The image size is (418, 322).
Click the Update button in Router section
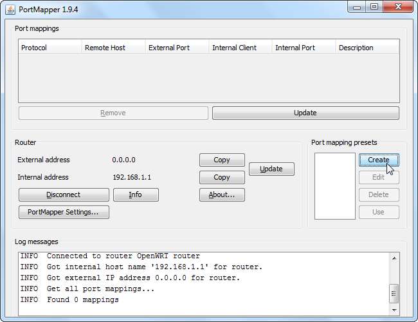pos(271,169)
